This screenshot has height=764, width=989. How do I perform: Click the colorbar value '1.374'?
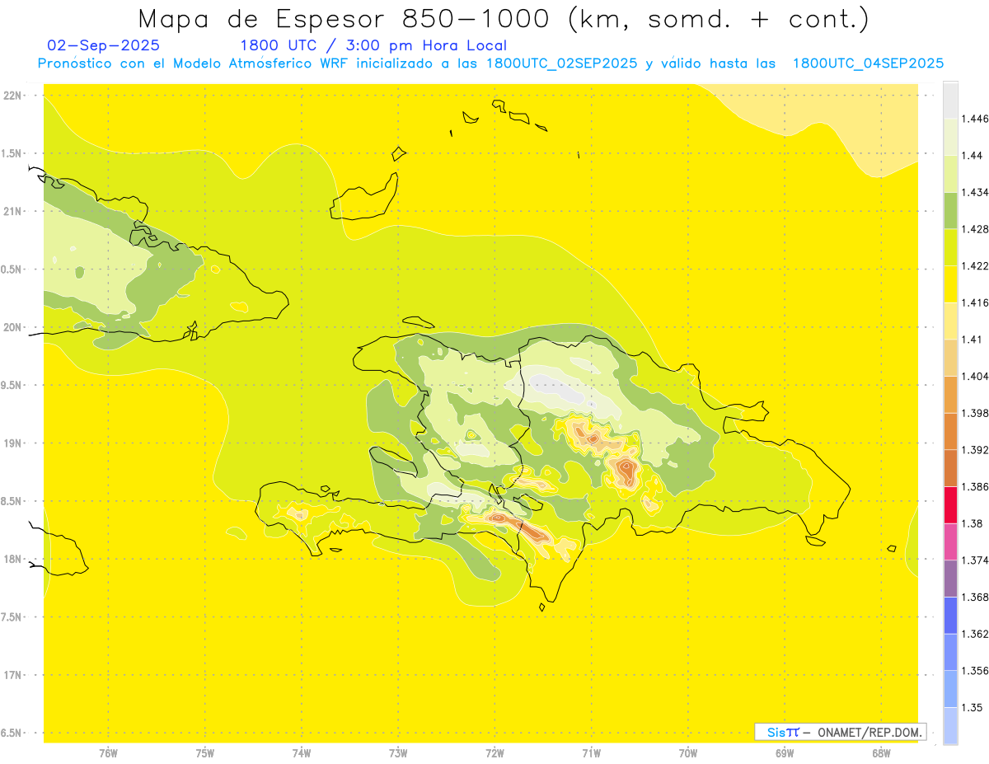[x=974, y=560]
